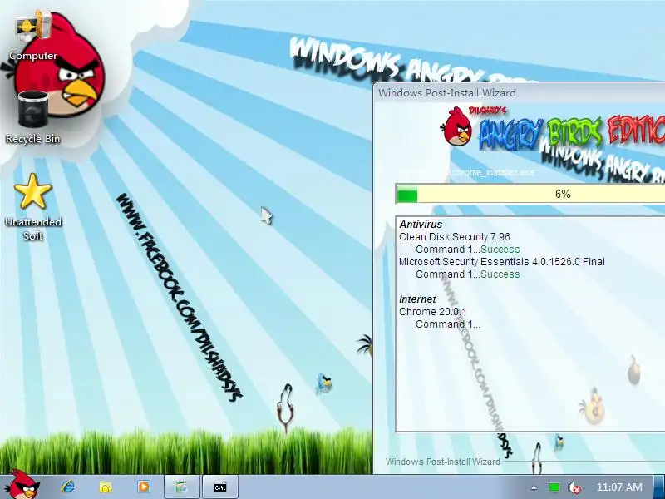This screenshot has height=499, width=665.
Task: Open the Unattended Soft star icon
Action: tap(33, 207)
